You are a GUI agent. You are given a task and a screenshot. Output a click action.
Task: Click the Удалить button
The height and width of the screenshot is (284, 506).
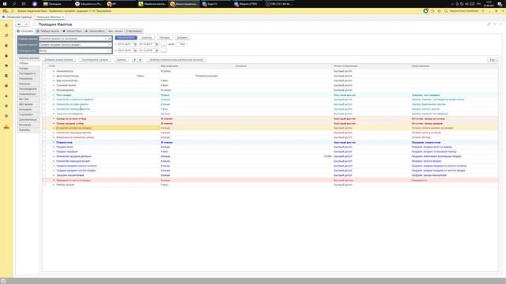coord(121,60)
